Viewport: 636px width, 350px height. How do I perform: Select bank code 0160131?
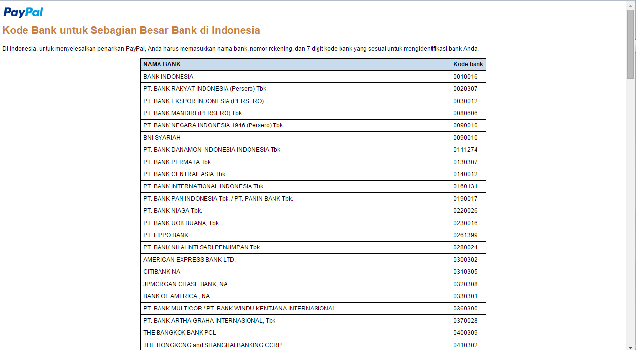pyautogui.click(x=465, y=186)
